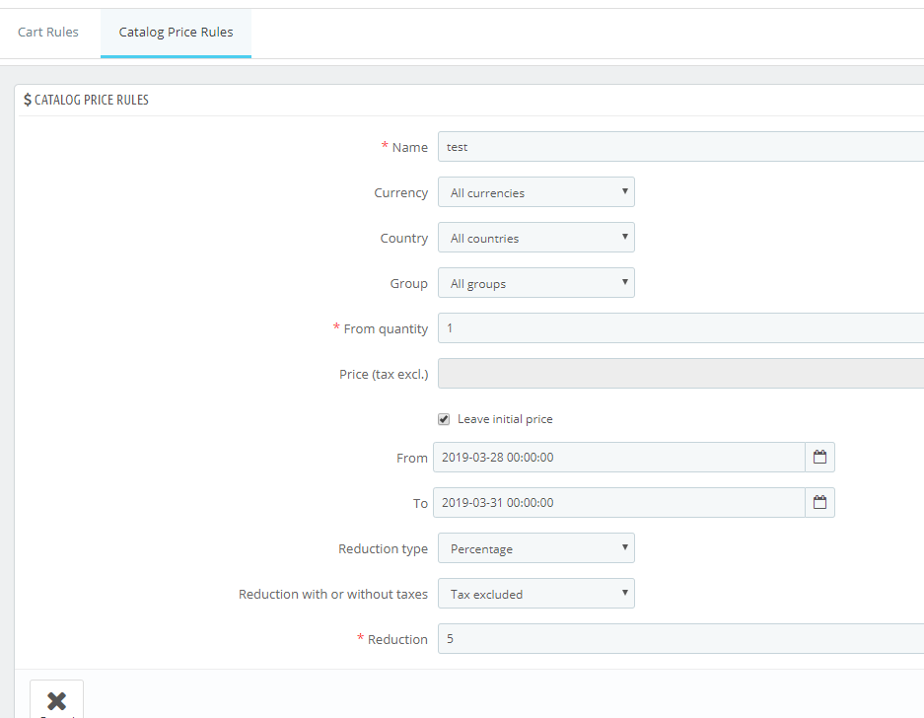The image size is (924, 718).
Task: Click the Name field containing test
Action: pos(680,147)
